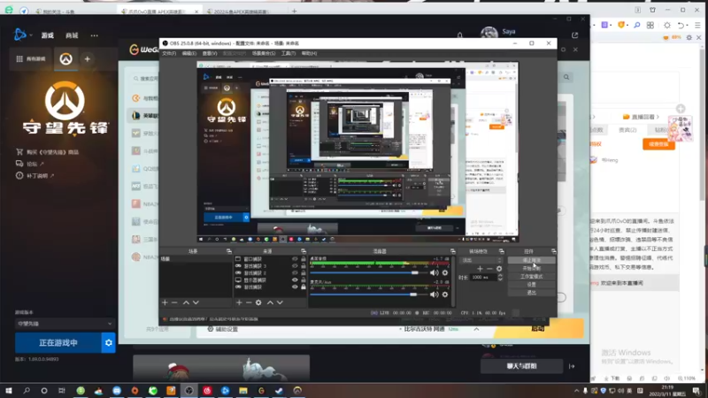
Task: Remove the scene with the minus icon in OBS Scenes panel
Action: pyautogui.click(x=174, y=302)
